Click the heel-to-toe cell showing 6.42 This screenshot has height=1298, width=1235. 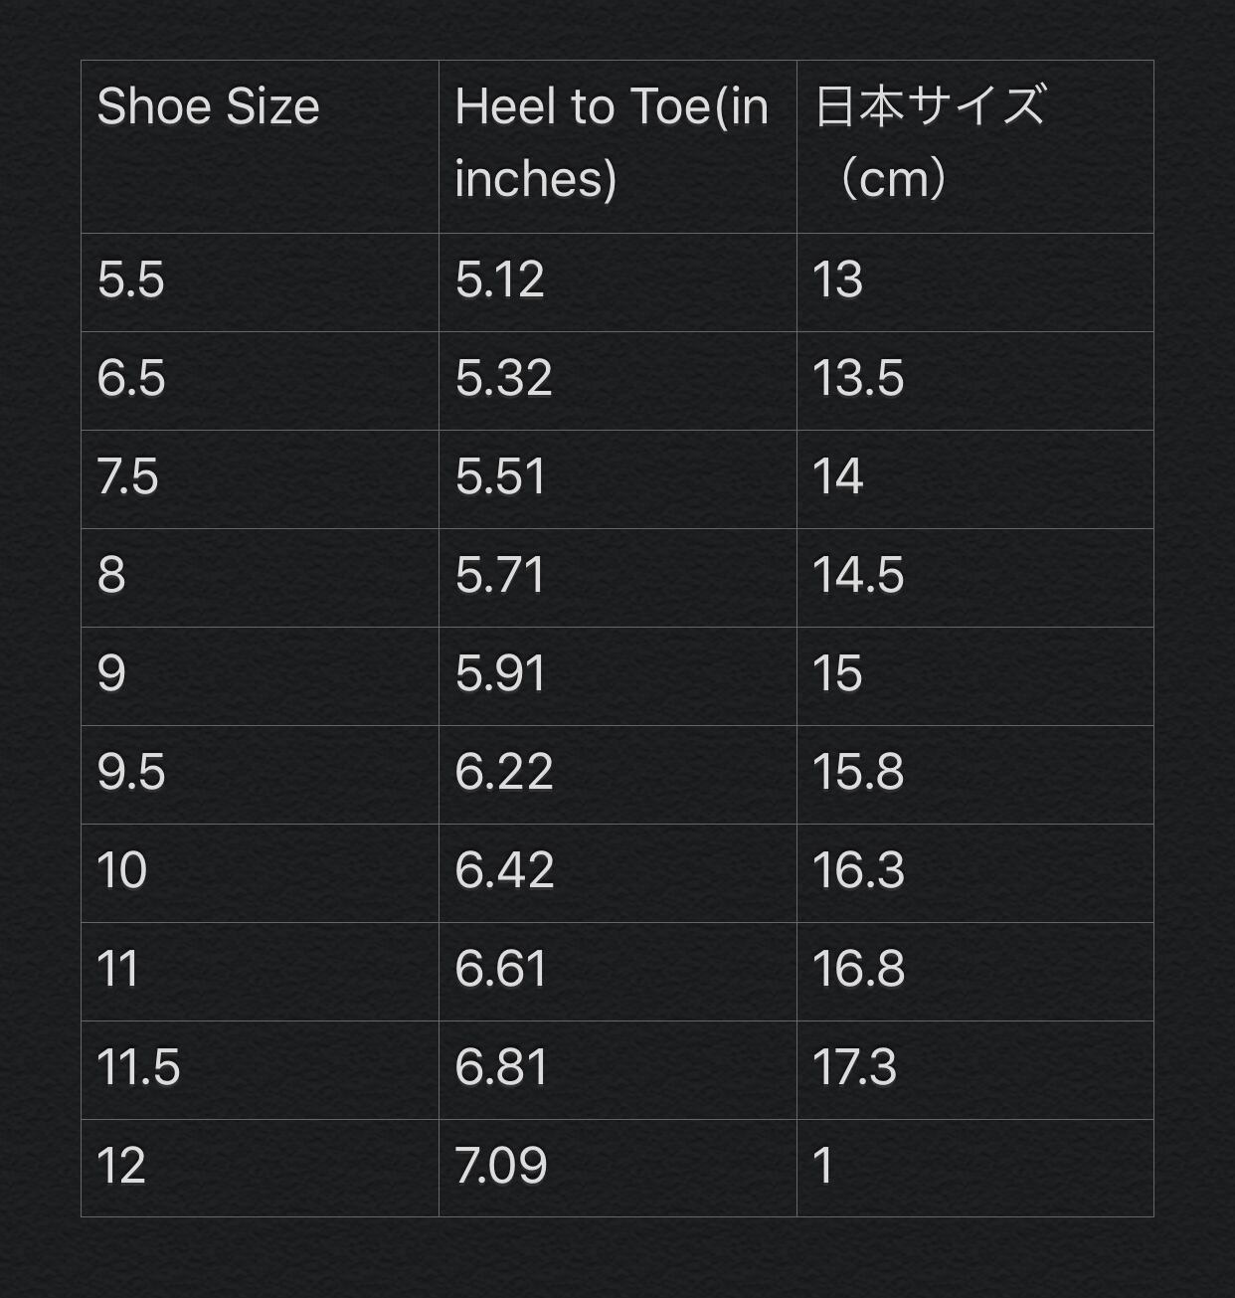[x=617, y=873]
